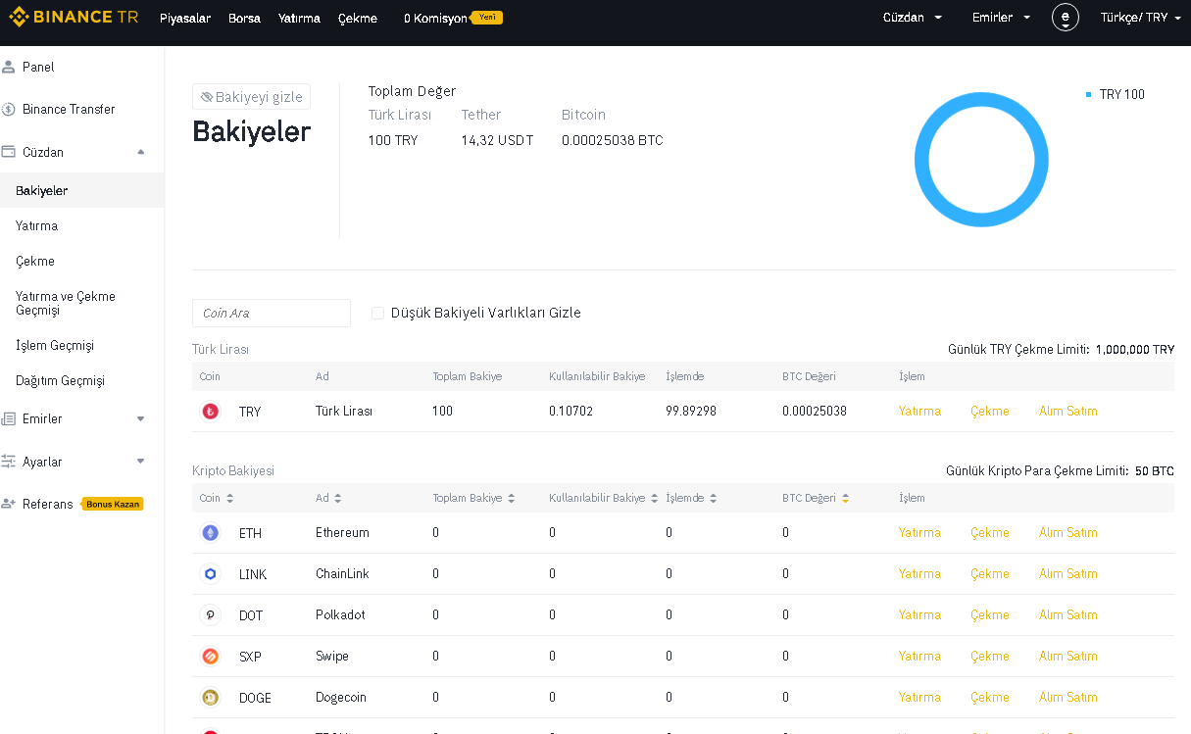This screenshot has width=1191, height=734.
Task: Click the Cüzdan wallet icon in sidebar
Action: [x=9, y=152]
